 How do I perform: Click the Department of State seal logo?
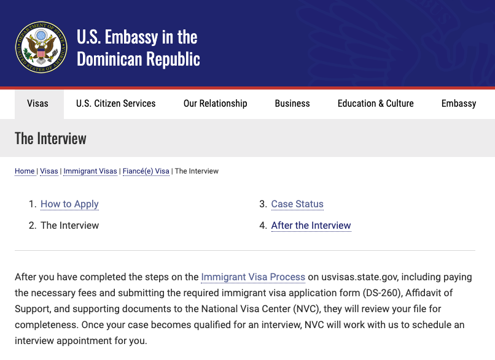pos(41,47)
